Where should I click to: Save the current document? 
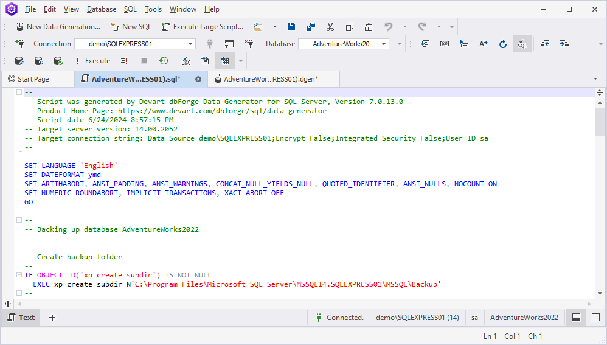291,27
